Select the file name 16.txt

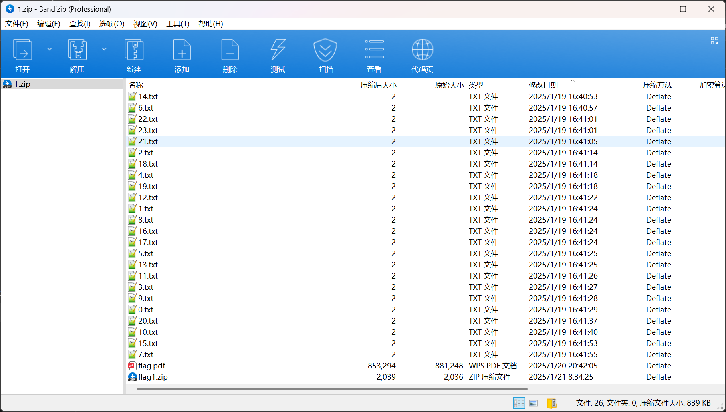(x=148, y=231)
